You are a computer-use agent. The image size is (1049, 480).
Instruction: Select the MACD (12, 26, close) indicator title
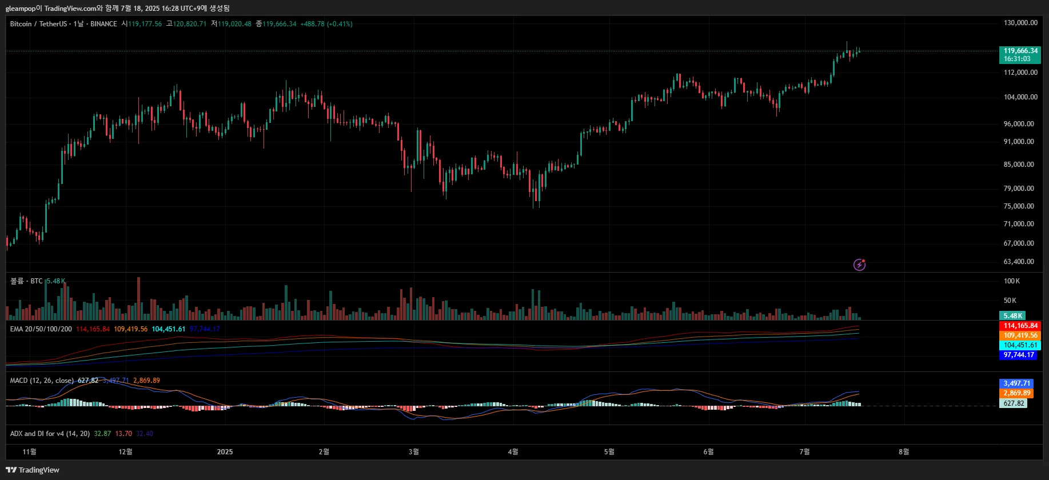[42, 381]
